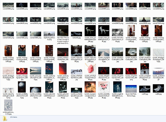The width and height of the screenshot is (166, 122).
Task: Select the snowy mountain ridge thumbnail
Action: click(104, 53)
